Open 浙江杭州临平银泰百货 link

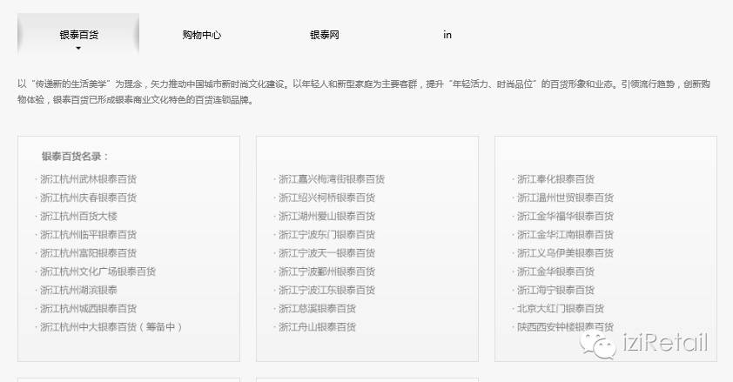coord(88,234)
